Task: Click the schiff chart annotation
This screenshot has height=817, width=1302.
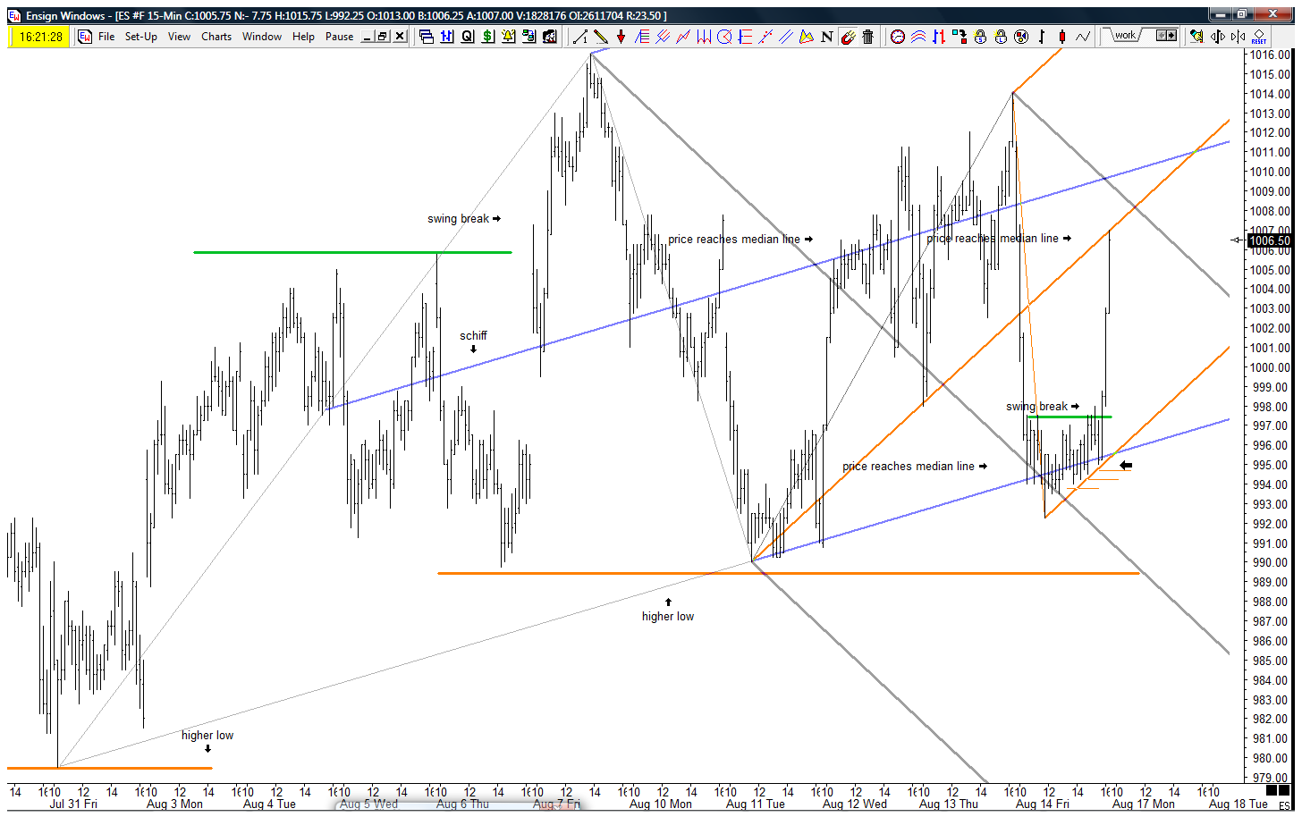Action: point(474,336)
